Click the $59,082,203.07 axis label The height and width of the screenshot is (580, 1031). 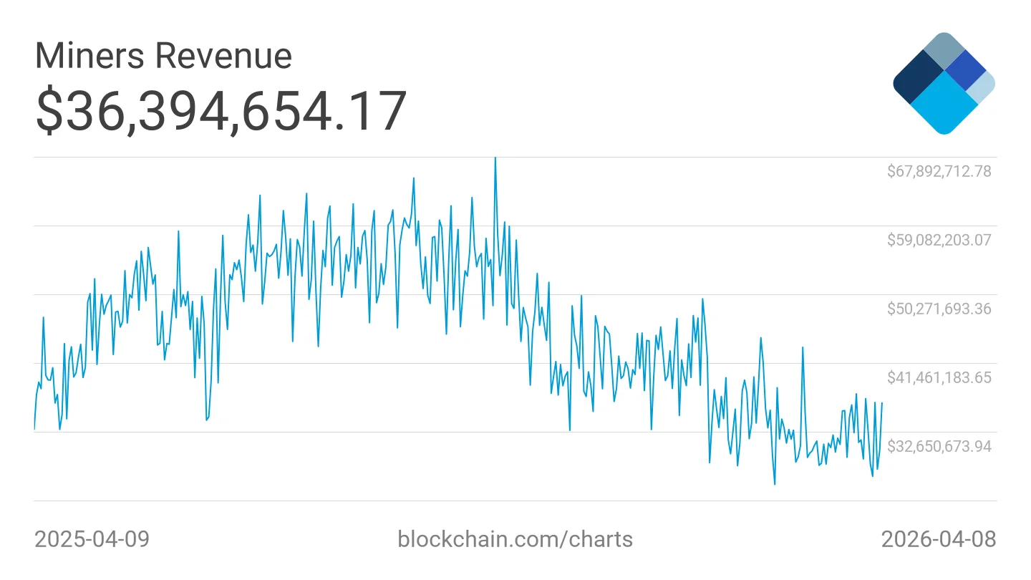tap(939, 240)
